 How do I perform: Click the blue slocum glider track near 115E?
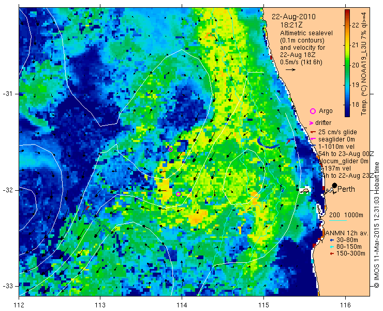tap(268, 145)
